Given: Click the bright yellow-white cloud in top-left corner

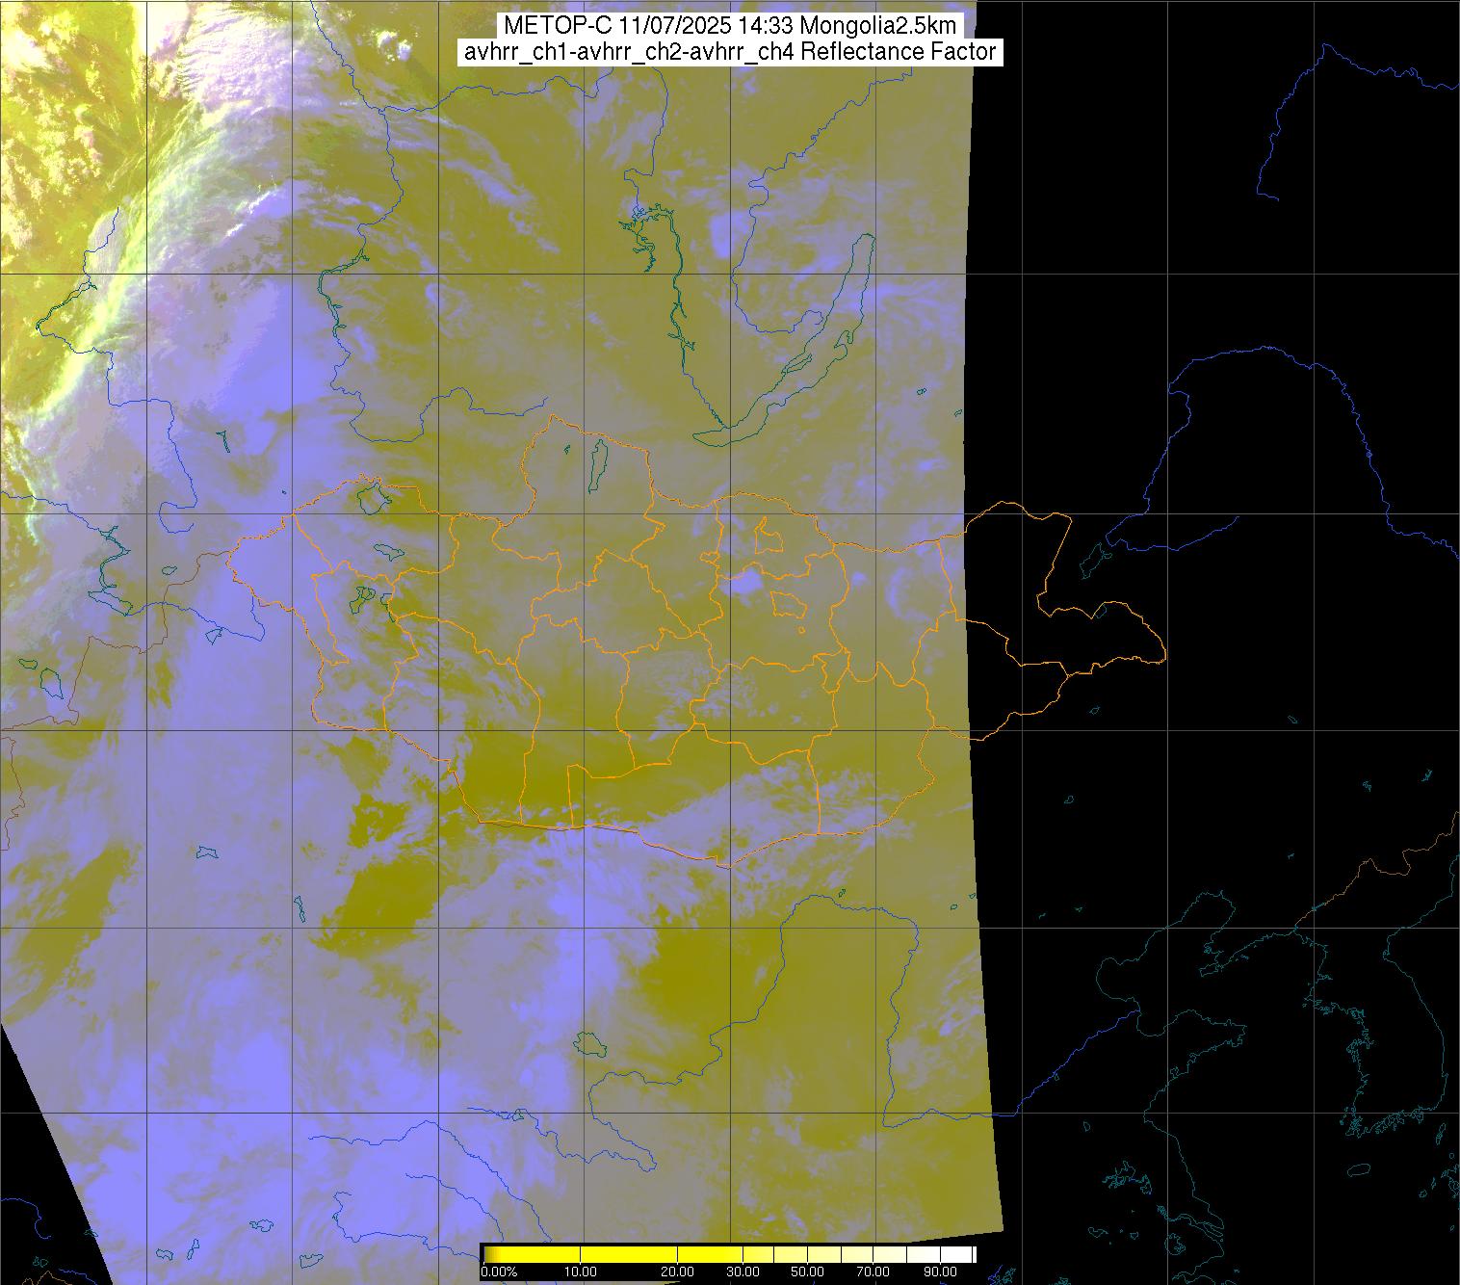Looking at the screenshot, I should pos(48,144).
